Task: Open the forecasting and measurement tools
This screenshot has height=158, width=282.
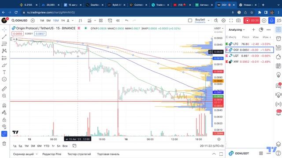Action: (x=4, y=58)
